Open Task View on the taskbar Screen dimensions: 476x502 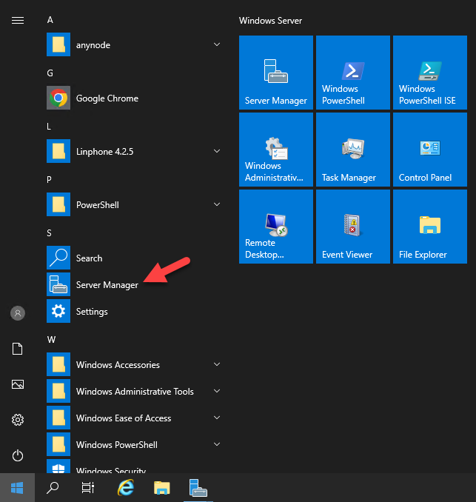tap(87, 488)
